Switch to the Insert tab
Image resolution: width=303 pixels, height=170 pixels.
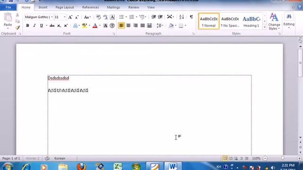click(x=43, y=8)
